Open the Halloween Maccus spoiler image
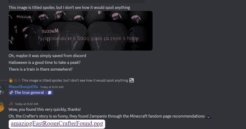The image size is (246, 129). (x=81, y=31)
